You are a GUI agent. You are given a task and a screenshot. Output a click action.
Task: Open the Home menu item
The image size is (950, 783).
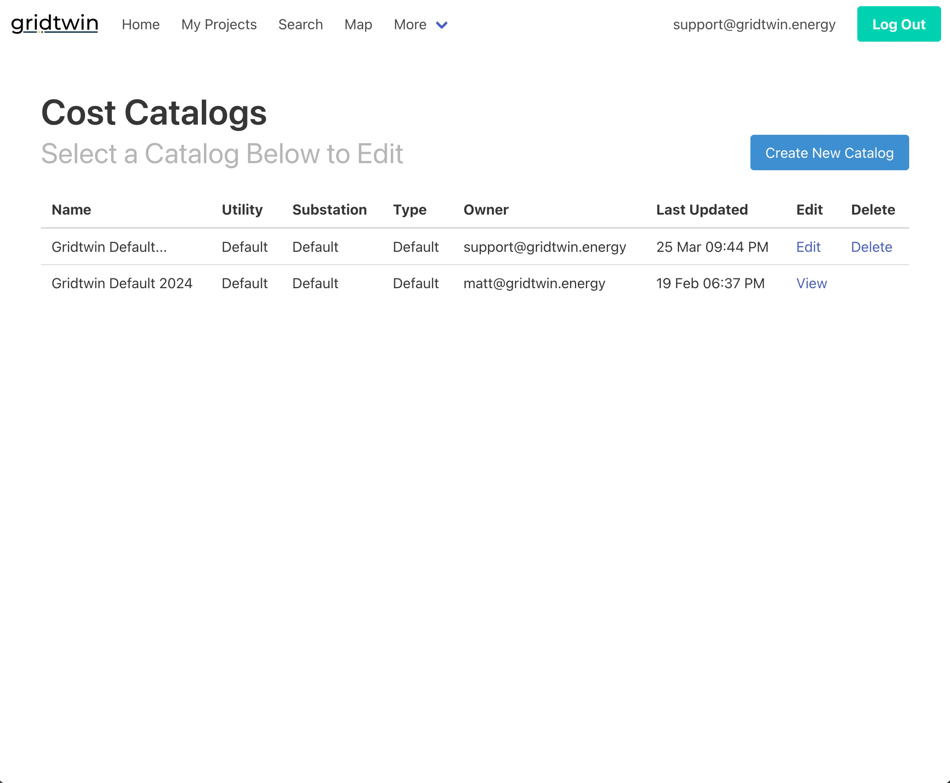pos(141,25)
